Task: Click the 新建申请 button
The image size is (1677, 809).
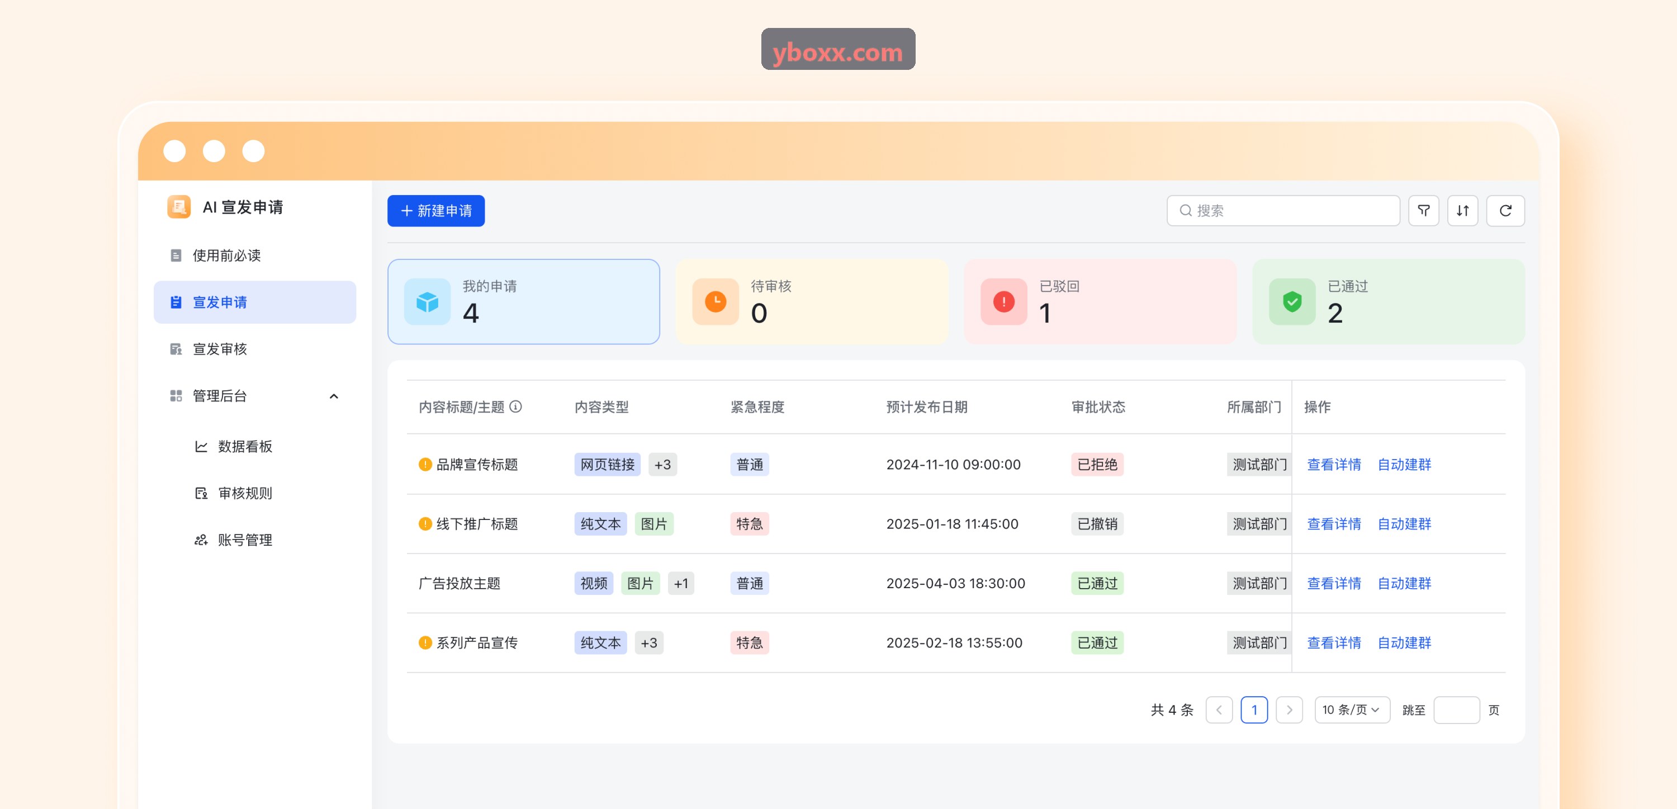Action: pyautogui.click(x=435, y=210)
